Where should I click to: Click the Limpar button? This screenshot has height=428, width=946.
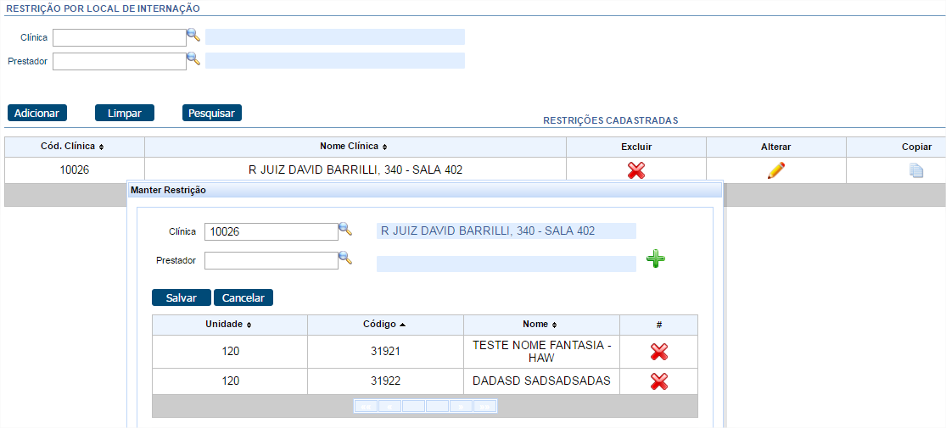pyautogui.click(x=124, y=113)
